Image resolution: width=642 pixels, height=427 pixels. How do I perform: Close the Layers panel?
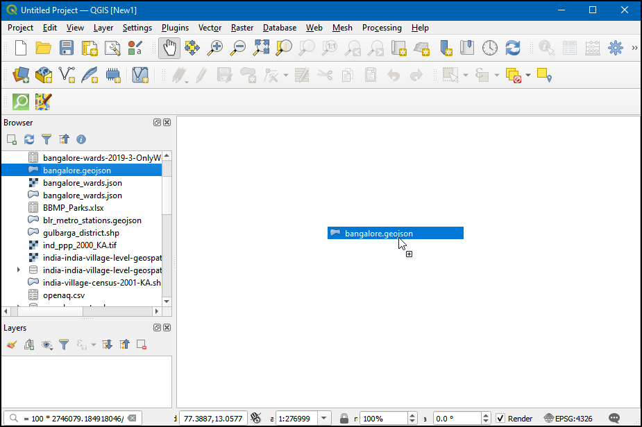[167, 328]
